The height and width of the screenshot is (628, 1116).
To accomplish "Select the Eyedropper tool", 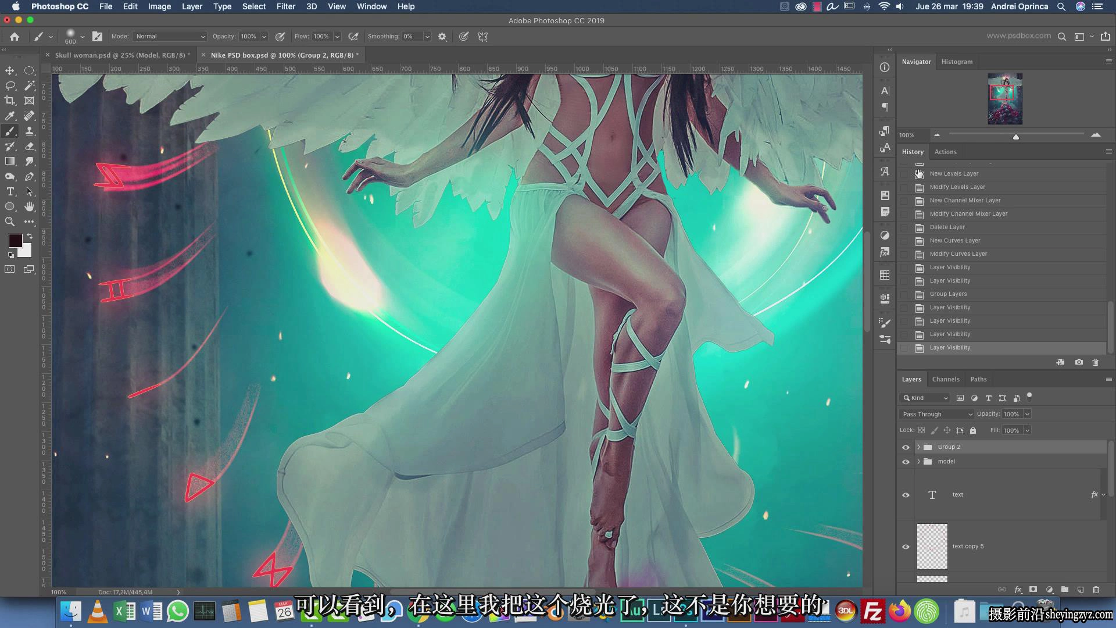I will 10,116.
